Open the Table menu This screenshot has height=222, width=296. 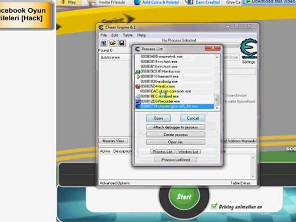pyautogui.click(x=128, y=35)
